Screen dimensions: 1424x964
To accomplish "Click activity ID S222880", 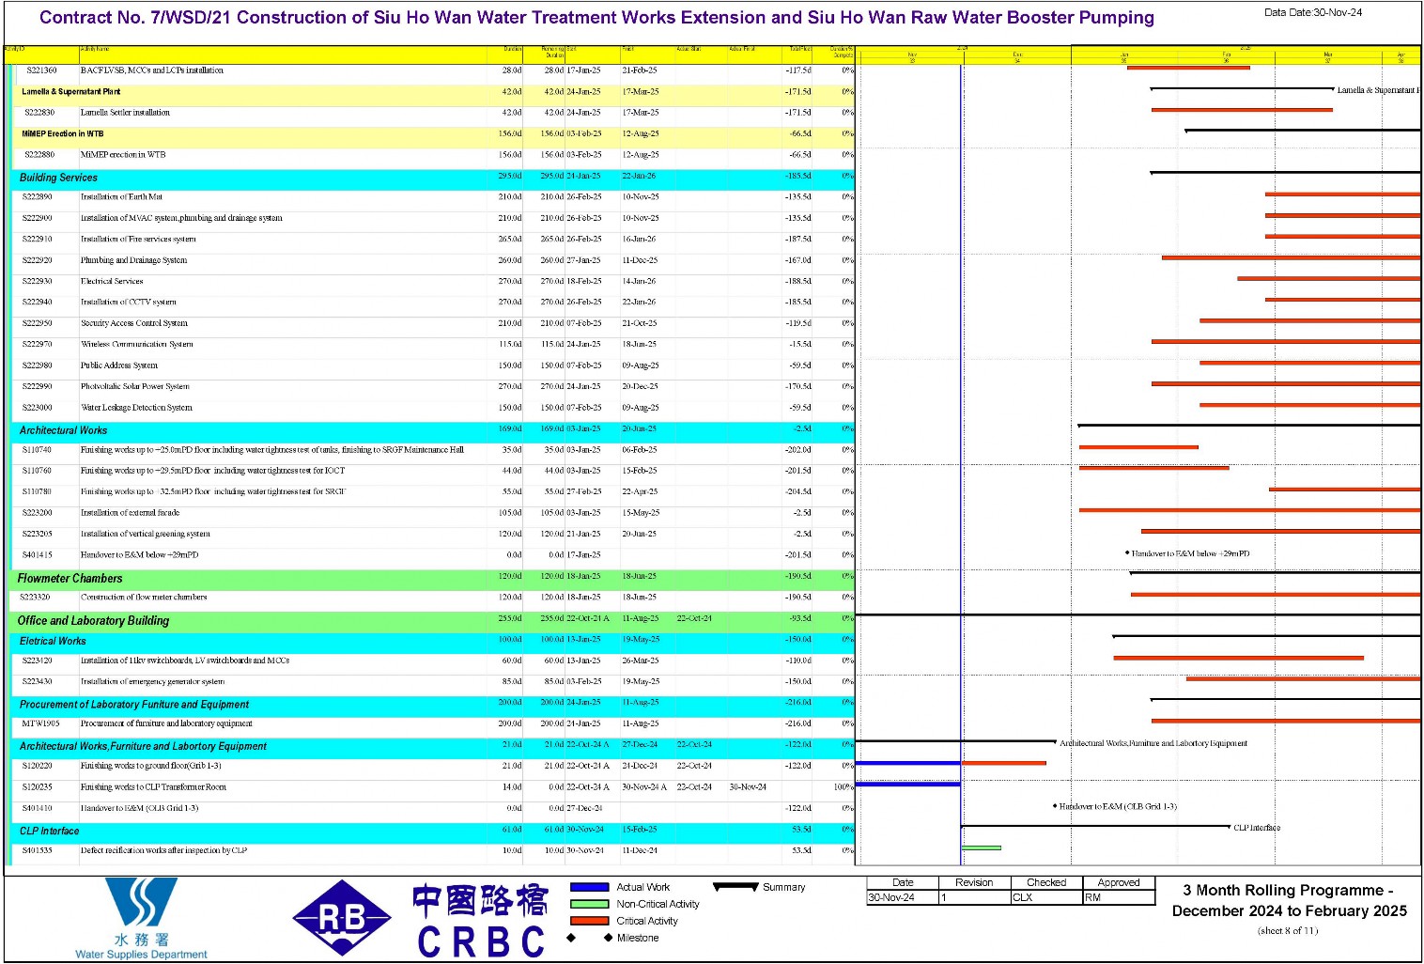I will pos(39,155).
